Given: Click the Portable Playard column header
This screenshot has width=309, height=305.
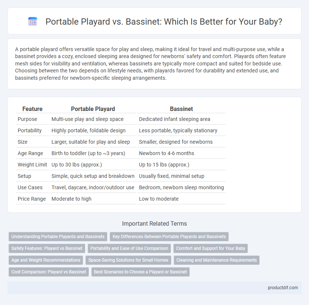Looking at the screenshot, I should pos(93,109).
